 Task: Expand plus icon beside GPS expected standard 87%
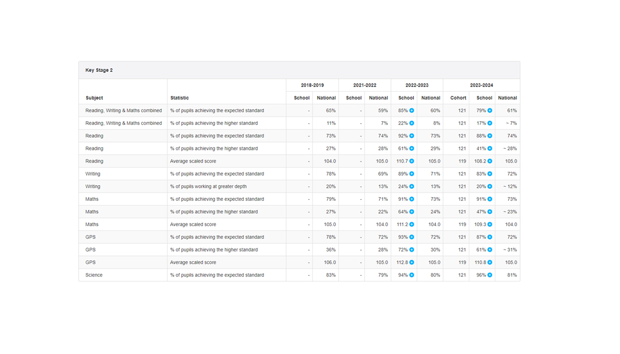click(490, 237)
